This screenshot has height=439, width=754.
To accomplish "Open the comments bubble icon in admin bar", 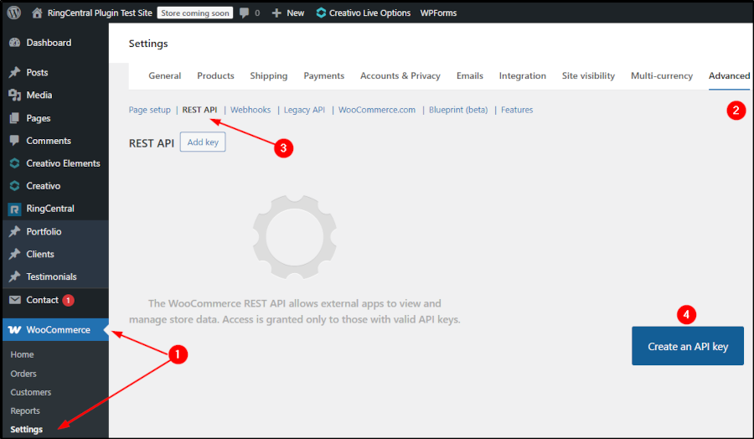I will click(x=244, y=13).
